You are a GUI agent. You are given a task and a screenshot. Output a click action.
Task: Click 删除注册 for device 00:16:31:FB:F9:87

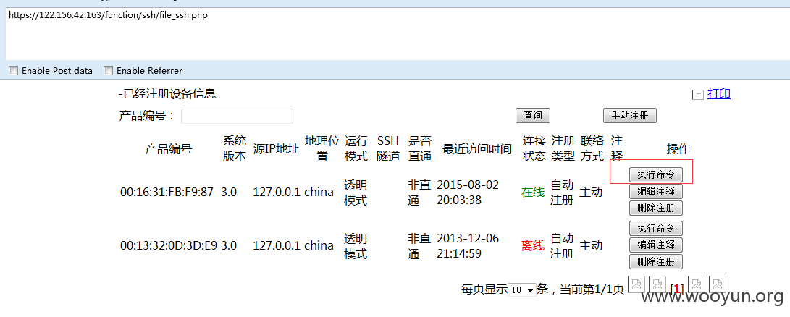click(x=655, y=208)
